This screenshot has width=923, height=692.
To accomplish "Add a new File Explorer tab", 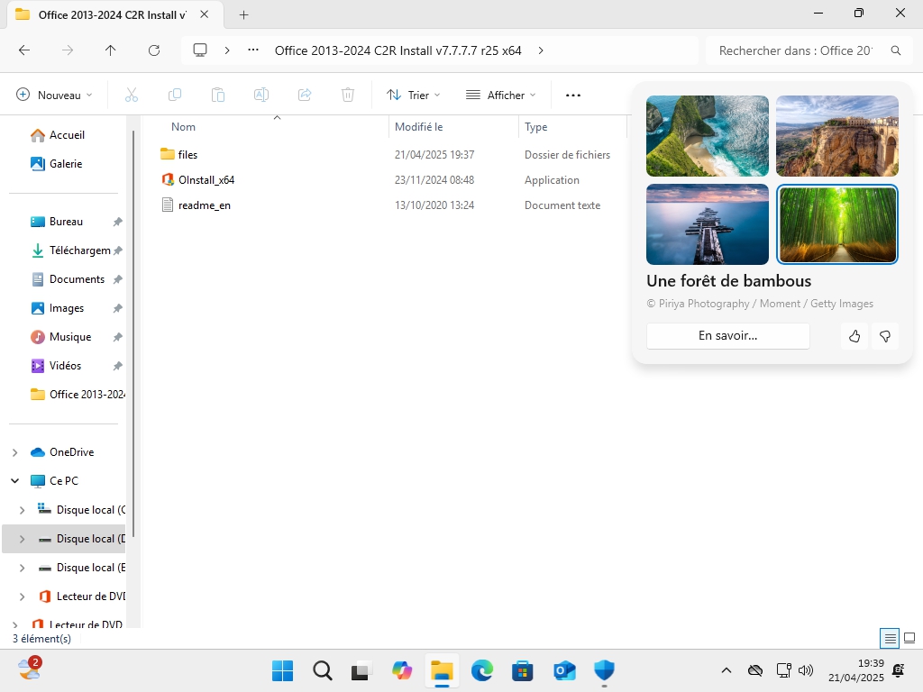I will [243, 14].
